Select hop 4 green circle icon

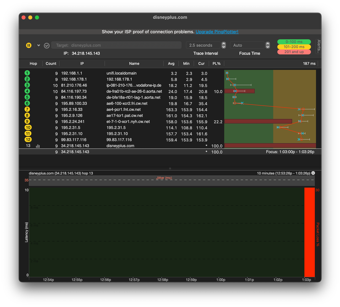coord(27,91)
